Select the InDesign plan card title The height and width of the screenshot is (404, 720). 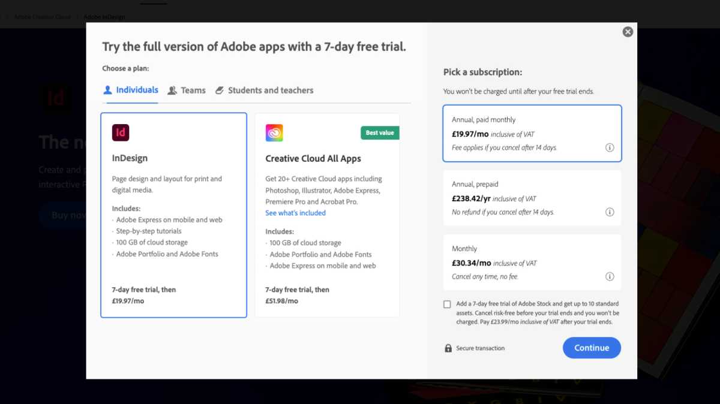130,158
